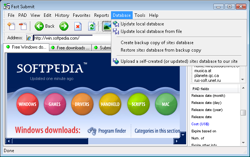Click PAD fields scroll down arrow
The height and width of the screenshot is (157, 250).
(x=243, y=143)
